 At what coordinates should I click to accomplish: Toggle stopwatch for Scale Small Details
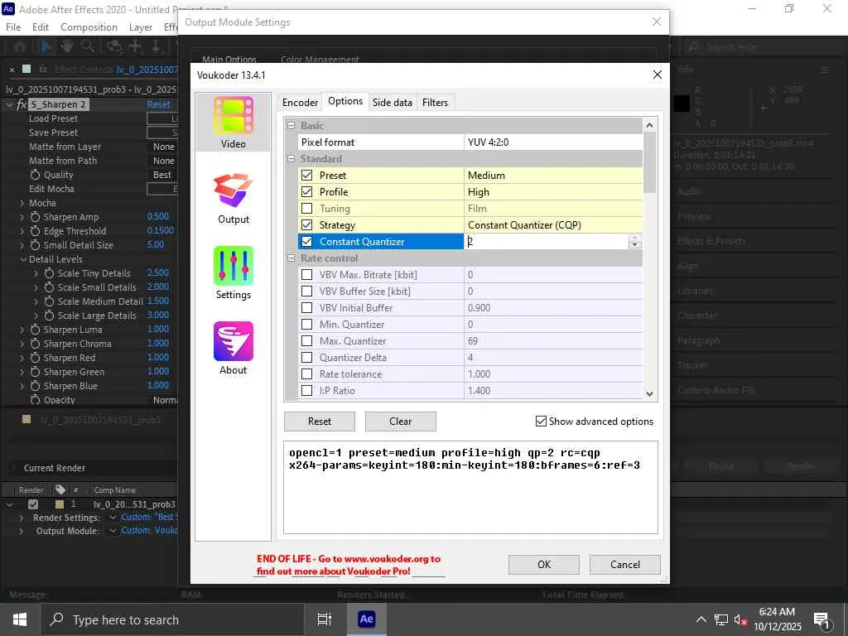(x=49, y=287)
